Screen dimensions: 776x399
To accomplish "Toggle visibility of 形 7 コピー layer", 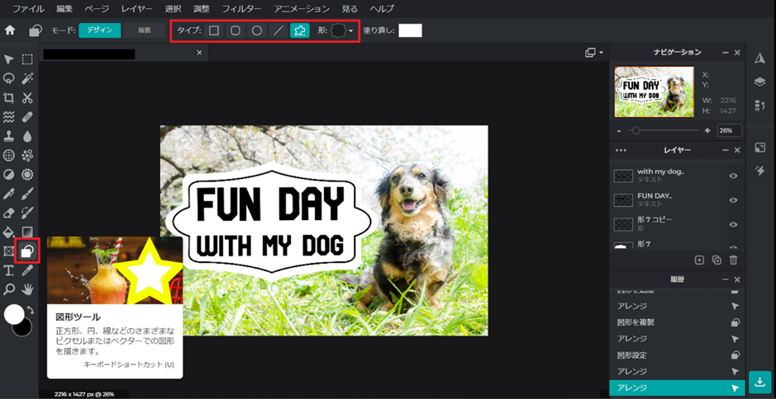I will [733, 224].
